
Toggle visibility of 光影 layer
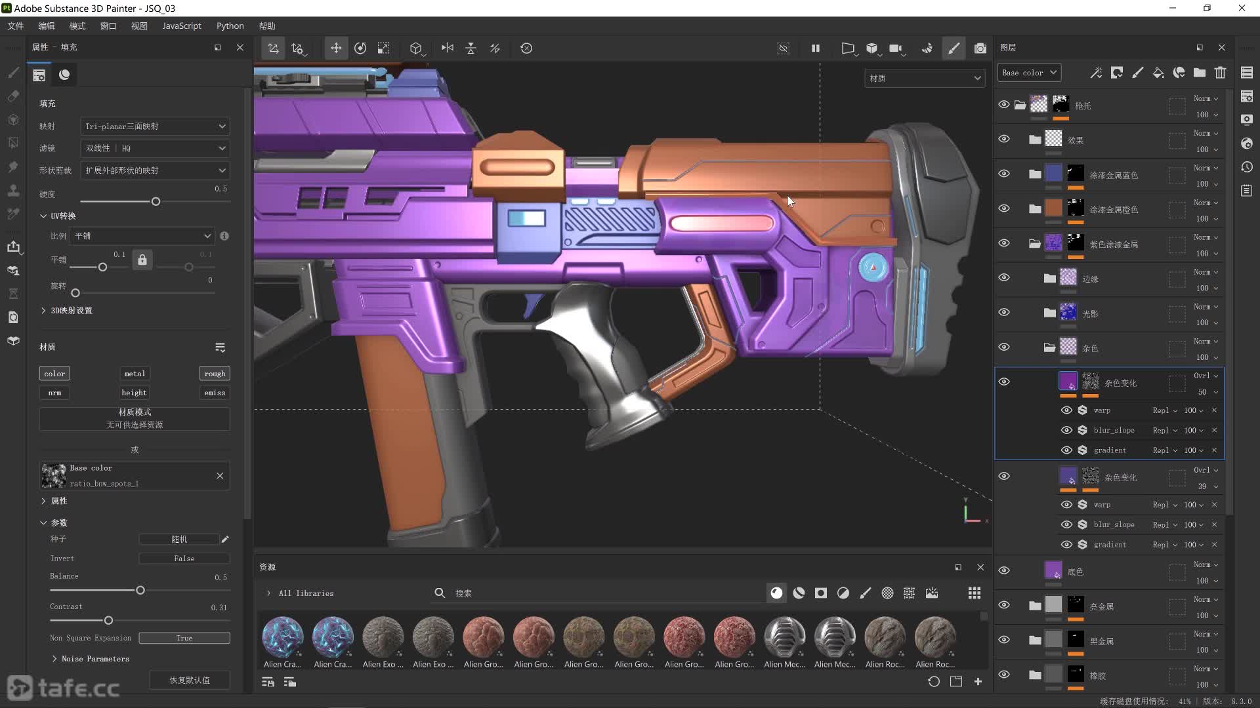(x=1004, y=312)
